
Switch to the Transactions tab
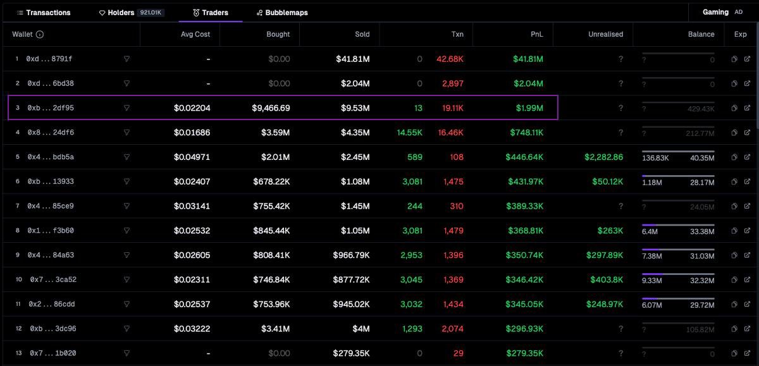pyautogui.click(x=44, y=13)
